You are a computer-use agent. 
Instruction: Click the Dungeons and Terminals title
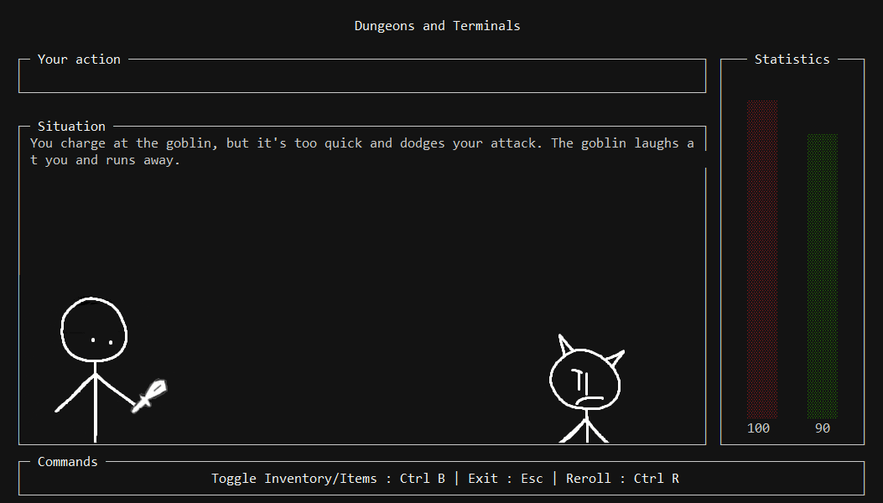point(437,26)
